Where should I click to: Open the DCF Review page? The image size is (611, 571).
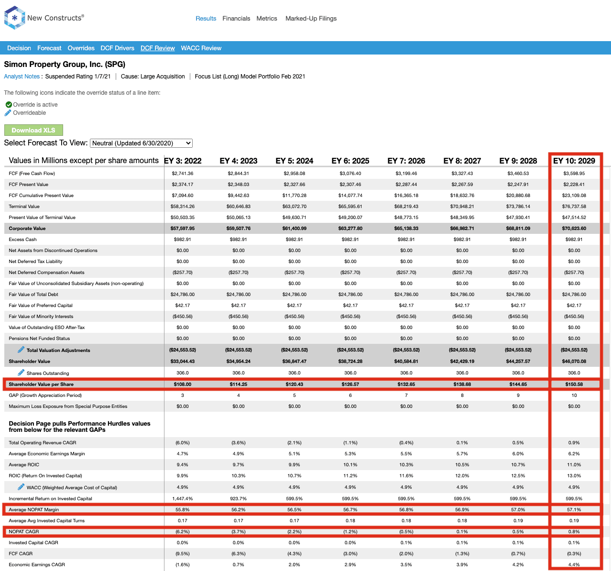(x=158, y=48)
